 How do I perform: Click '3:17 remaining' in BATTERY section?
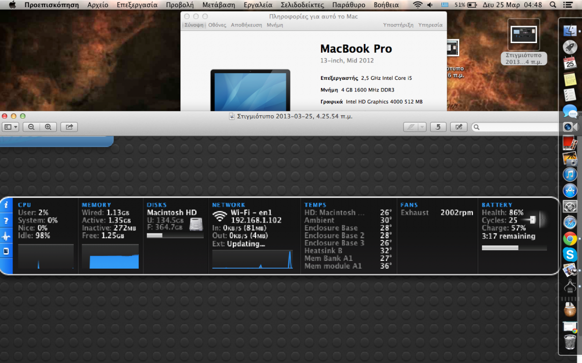(508, 236)
